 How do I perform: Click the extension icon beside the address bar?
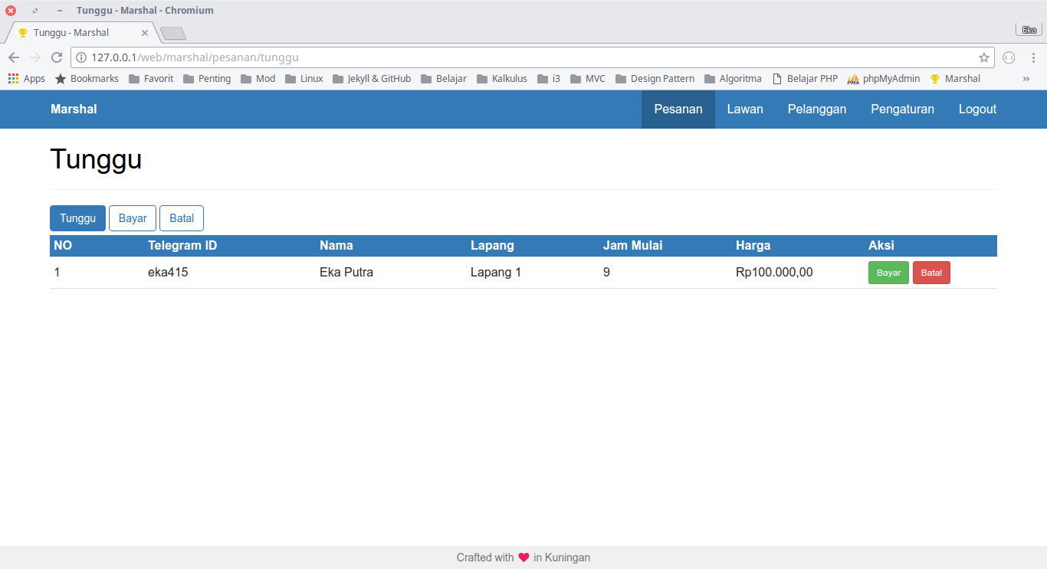coord(1009,57)
